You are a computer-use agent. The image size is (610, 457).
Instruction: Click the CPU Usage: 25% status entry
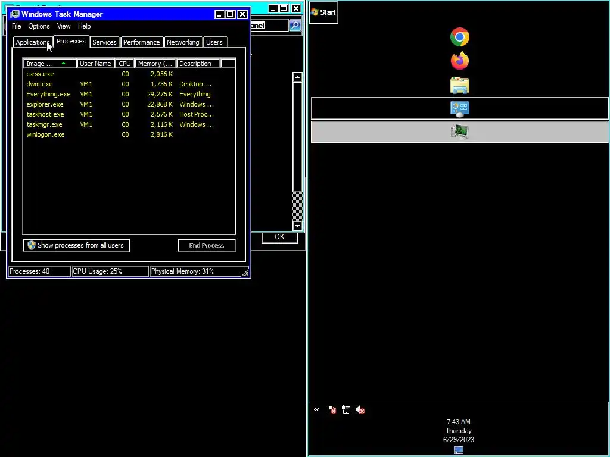click(x=110, y=271)
